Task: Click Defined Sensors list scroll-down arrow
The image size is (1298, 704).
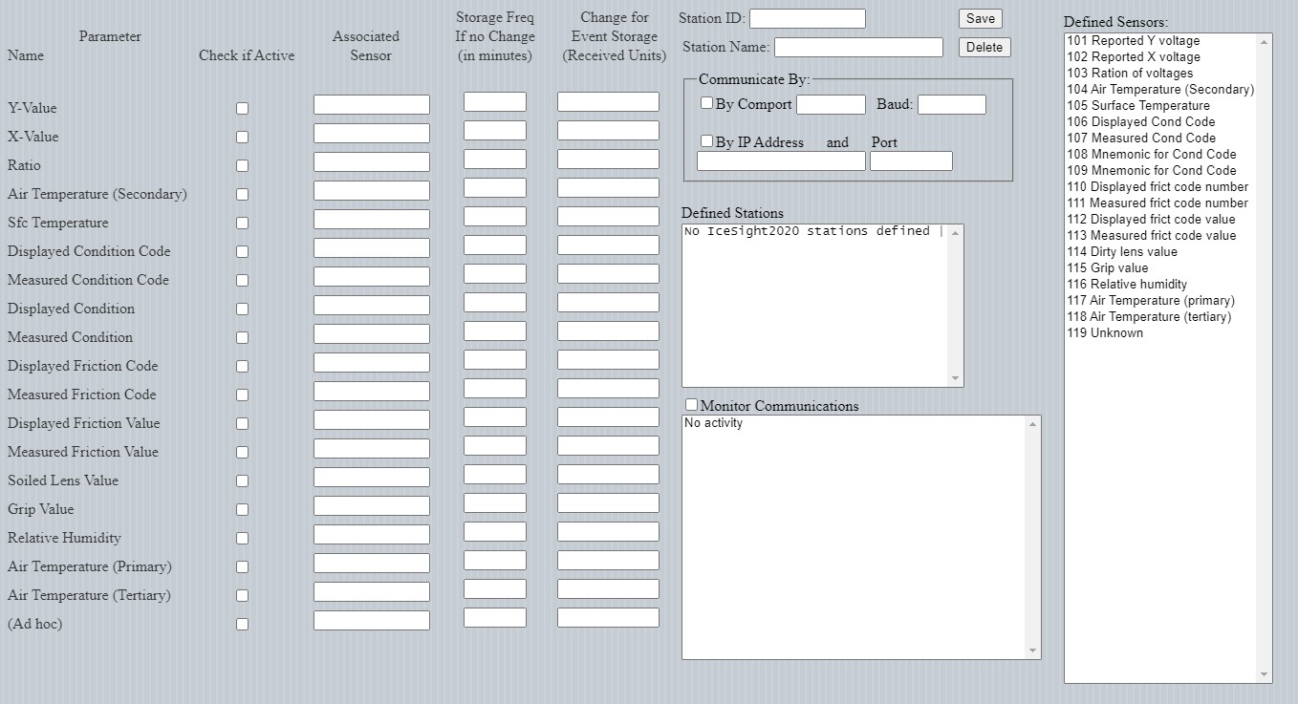Action: [x=1265, y=675]
